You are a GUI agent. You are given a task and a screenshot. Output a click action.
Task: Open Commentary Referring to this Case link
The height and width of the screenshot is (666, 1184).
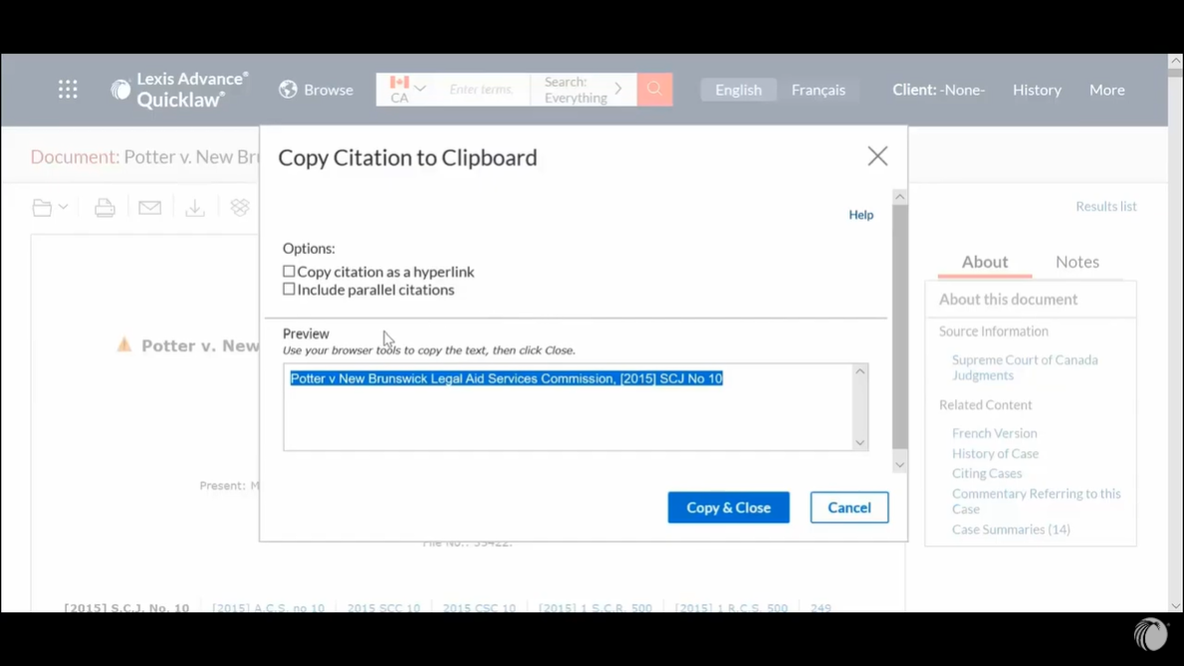pos(1036,502)
